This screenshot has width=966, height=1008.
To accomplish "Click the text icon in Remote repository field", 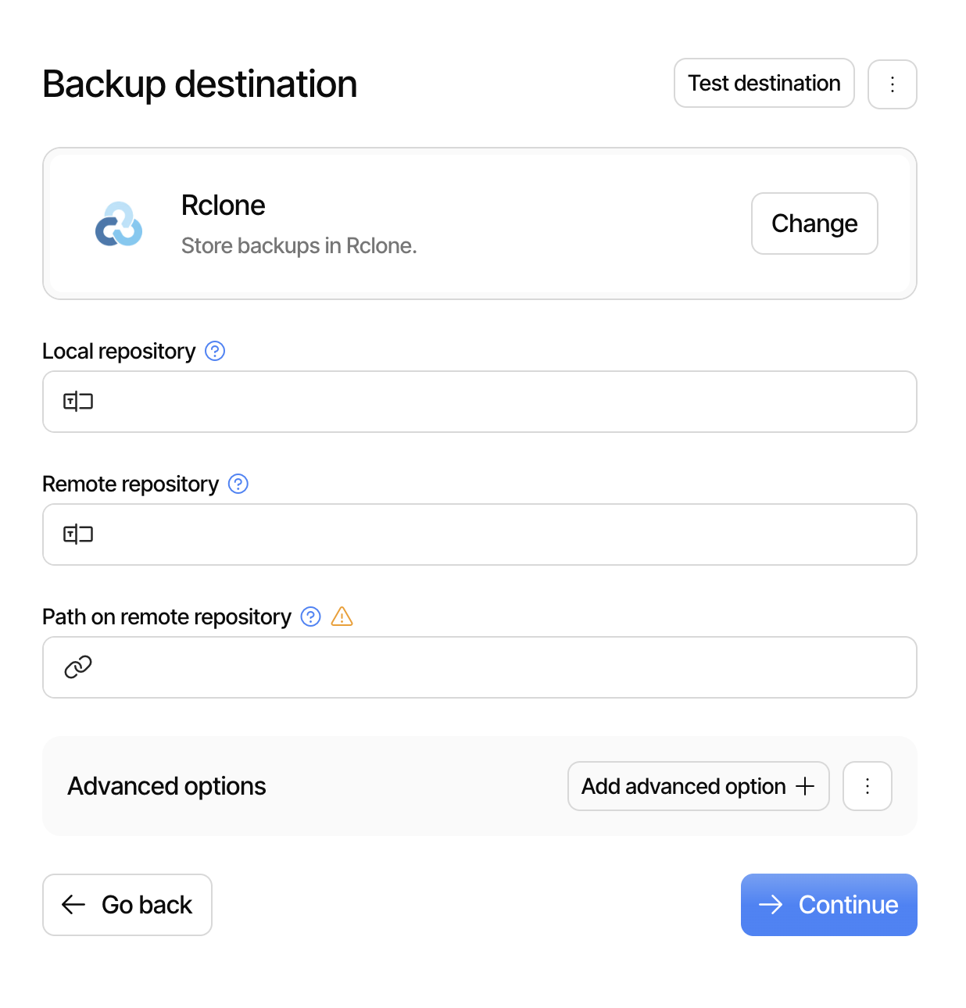I will point(78,534).
